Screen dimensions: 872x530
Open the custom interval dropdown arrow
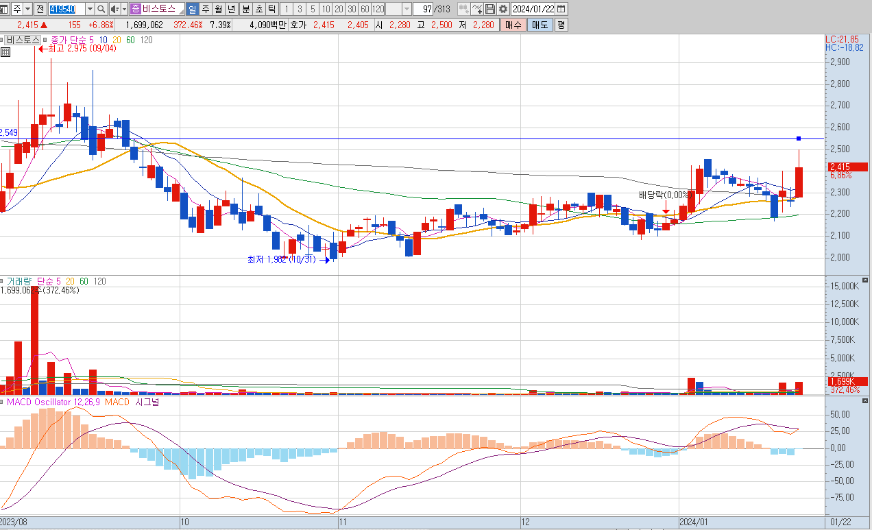(407, 9)
